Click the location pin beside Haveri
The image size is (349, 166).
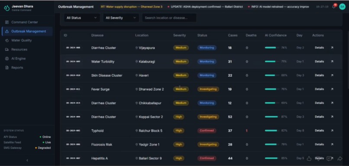click(137, 75)
